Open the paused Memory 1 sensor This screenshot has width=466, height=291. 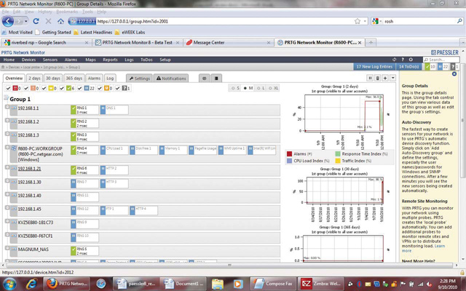pyautogui.click(x=173, y=150)
